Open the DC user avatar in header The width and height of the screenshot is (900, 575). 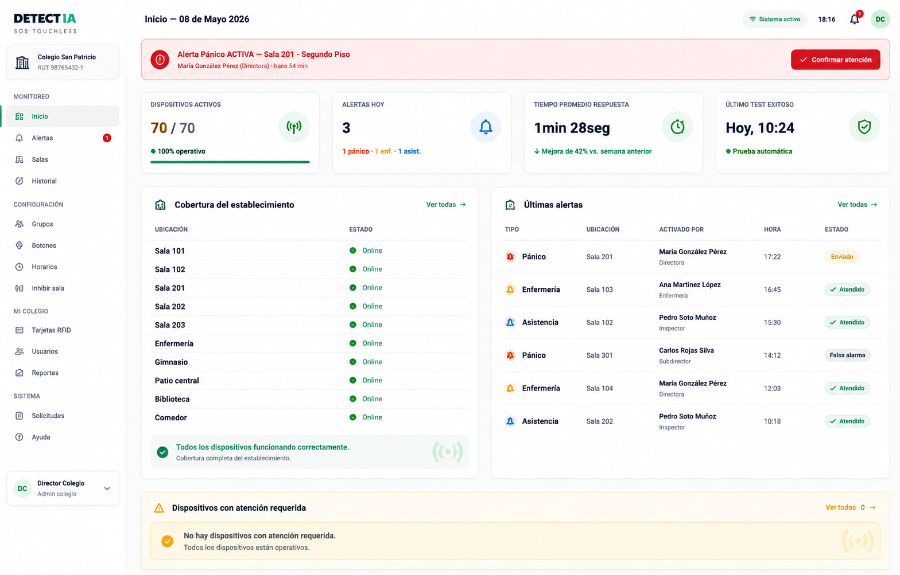(x=880, y=19)
